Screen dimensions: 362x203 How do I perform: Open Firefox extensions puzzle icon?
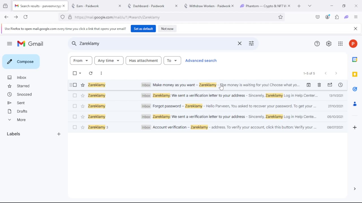[x=337, y=17]
